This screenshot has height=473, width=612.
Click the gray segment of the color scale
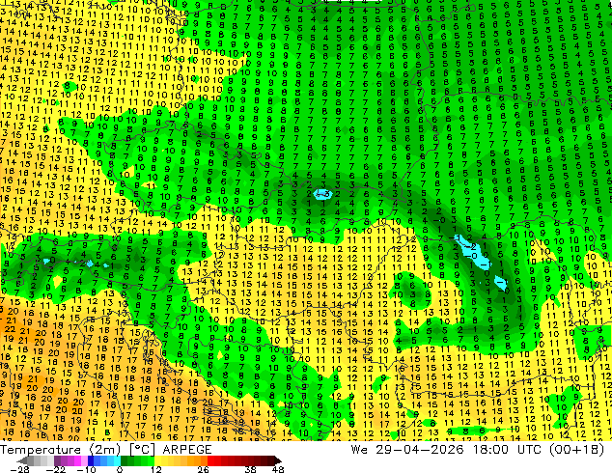pos(41,460)
